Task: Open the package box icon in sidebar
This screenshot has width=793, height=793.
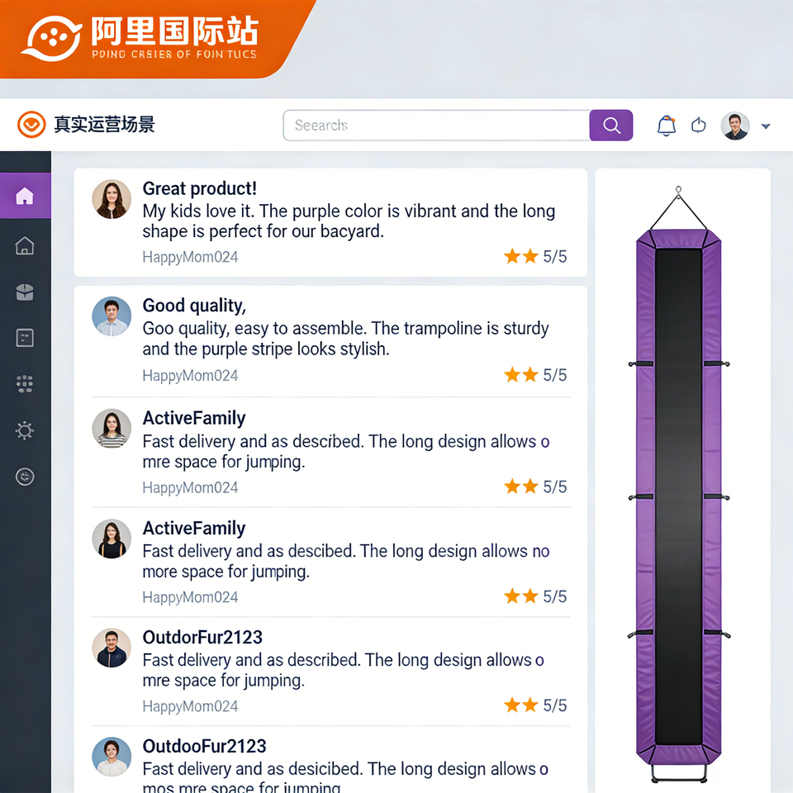Action: point(25,292)
